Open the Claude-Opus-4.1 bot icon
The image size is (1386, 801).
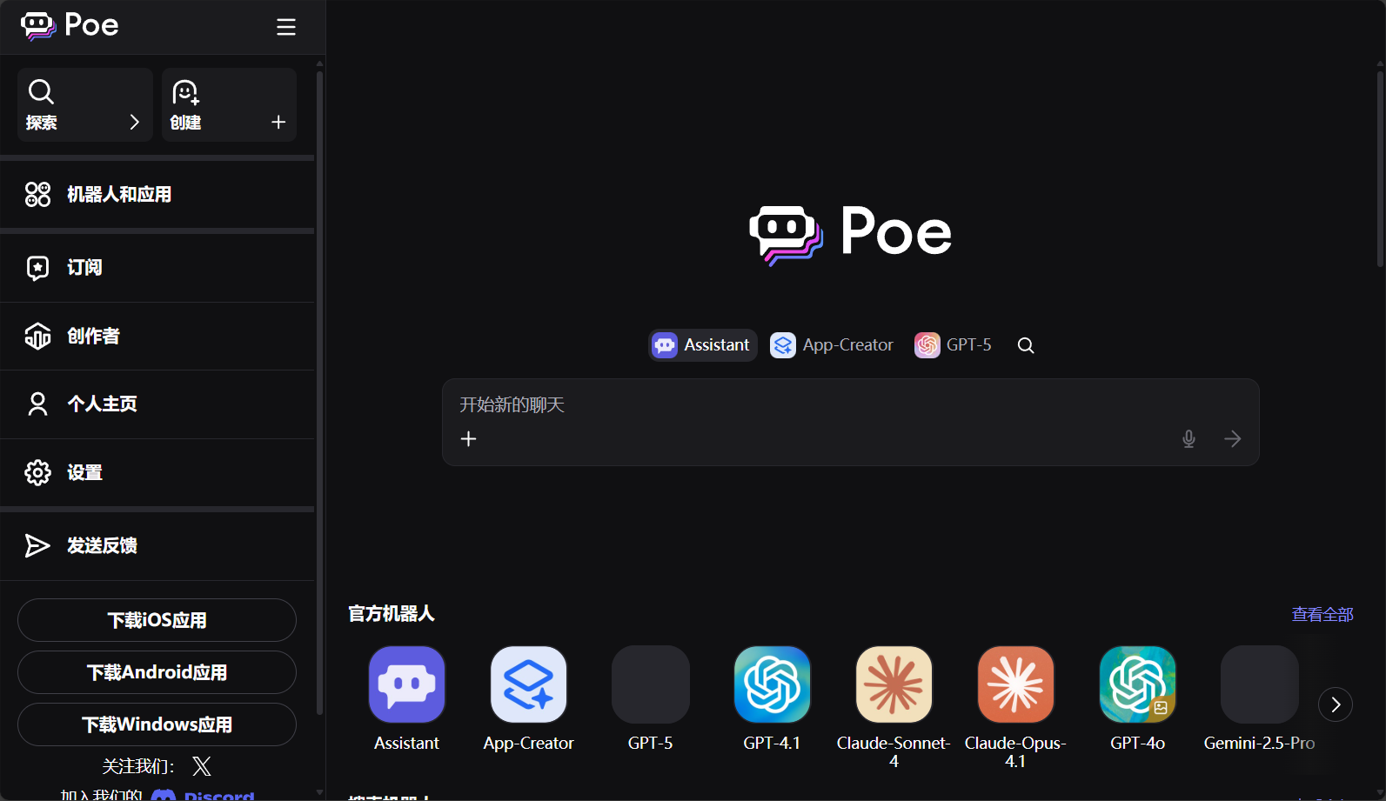click(x=1015, y=684)
